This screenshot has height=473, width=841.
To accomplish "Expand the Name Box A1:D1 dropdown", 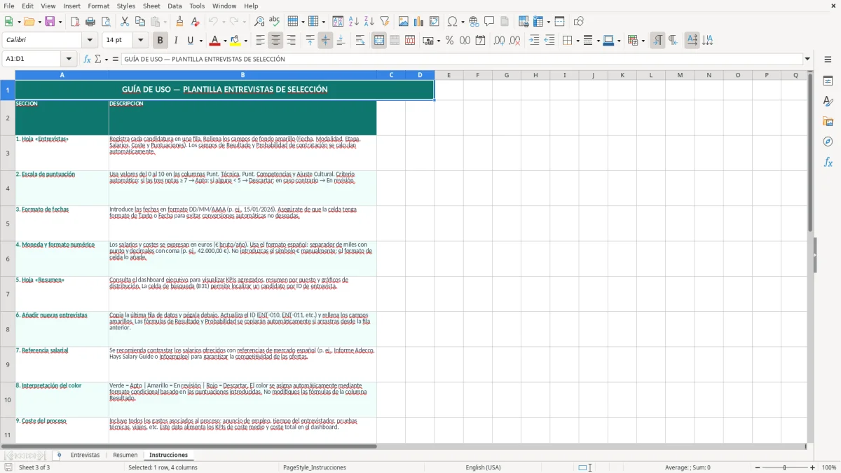I will click(x=69, y=59).
